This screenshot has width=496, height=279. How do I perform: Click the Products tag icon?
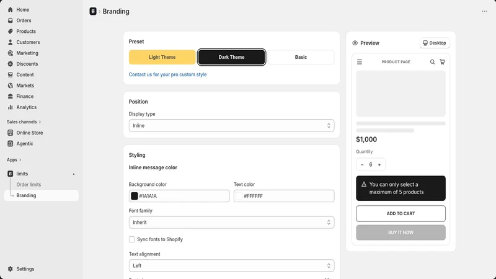click(x=10, y=32)
